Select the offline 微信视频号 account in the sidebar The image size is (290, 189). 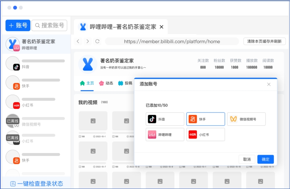tap(37, 121)
